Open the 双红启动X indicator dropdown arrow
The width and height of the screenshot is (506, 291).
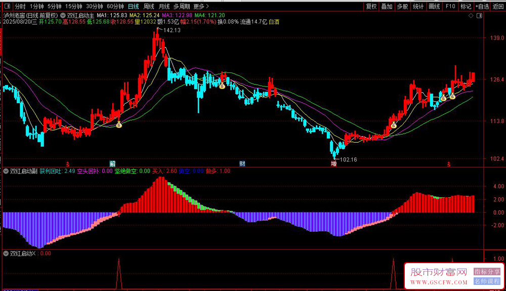pyautogui.click(x=6, y=254)
